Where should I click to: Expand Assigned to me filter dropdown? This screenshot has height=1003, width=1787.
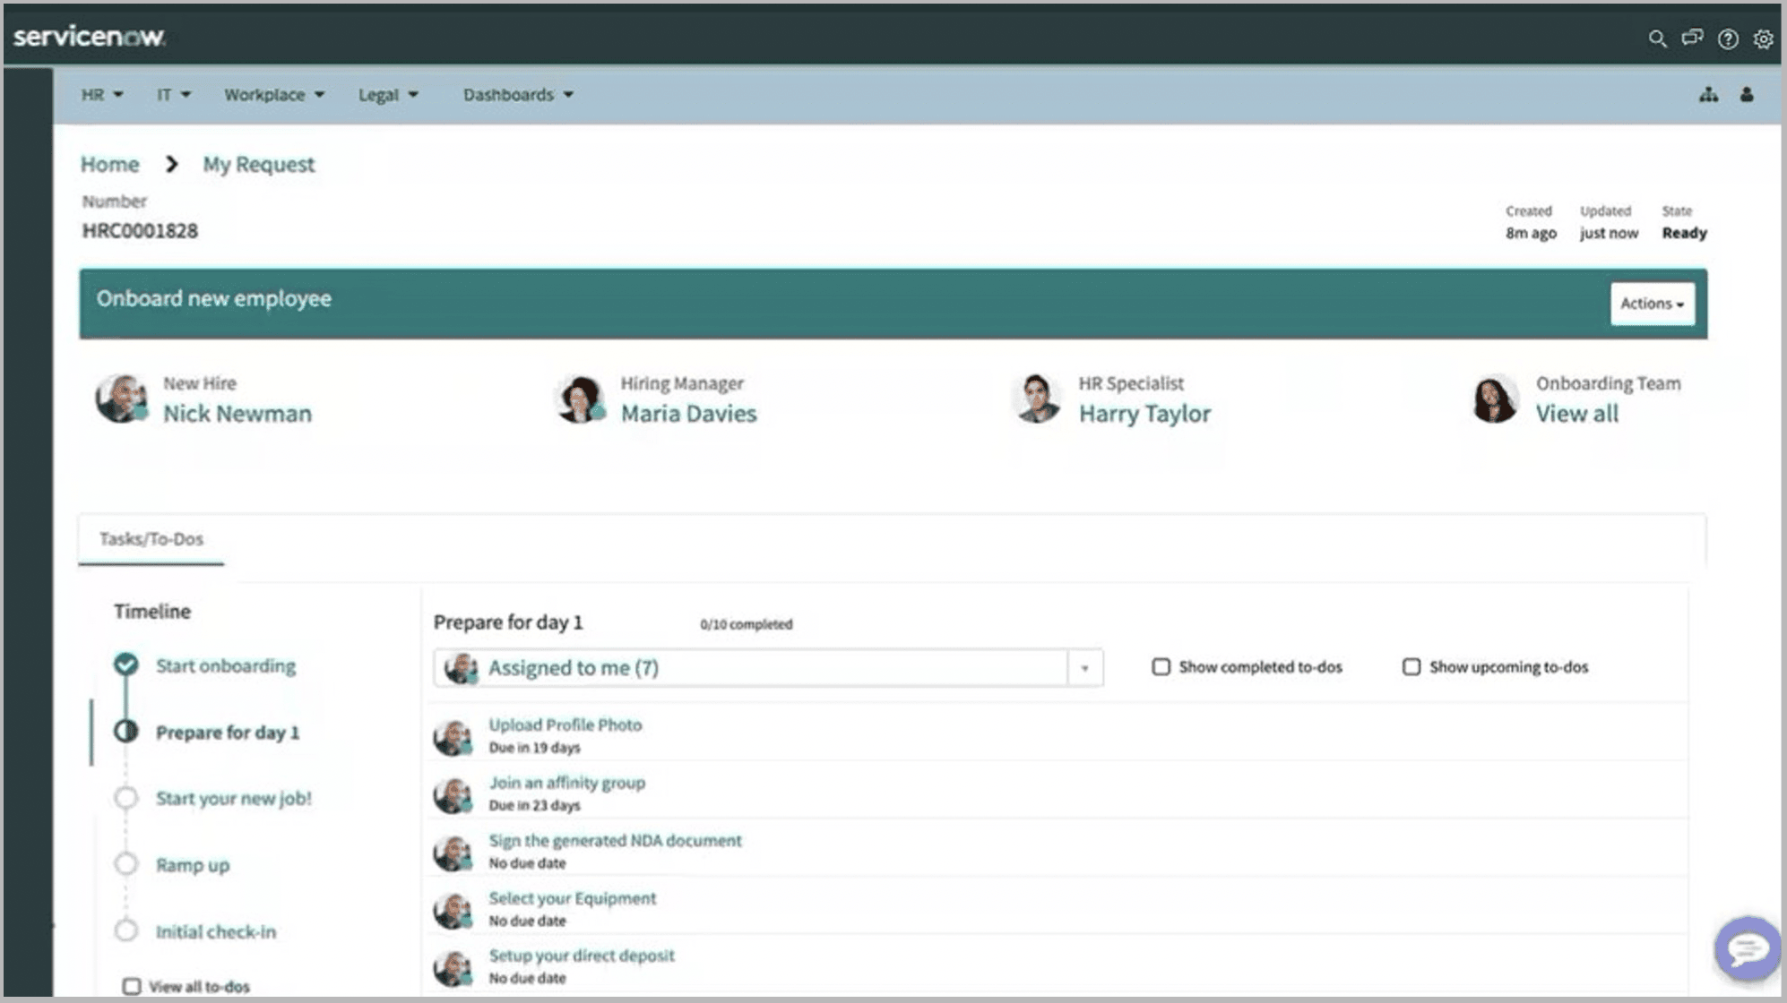(x=1083, y=667)
